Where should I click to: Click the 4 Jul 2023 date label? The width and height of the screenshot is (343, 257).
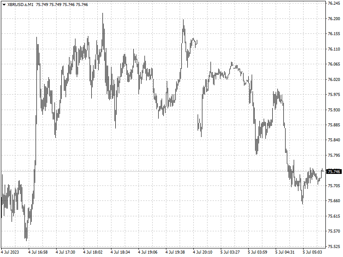(10, 252)
